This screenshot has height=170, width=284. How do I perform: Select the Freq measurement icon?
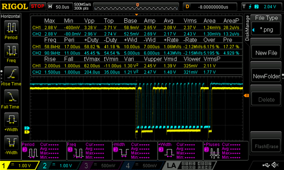(11, 51)
